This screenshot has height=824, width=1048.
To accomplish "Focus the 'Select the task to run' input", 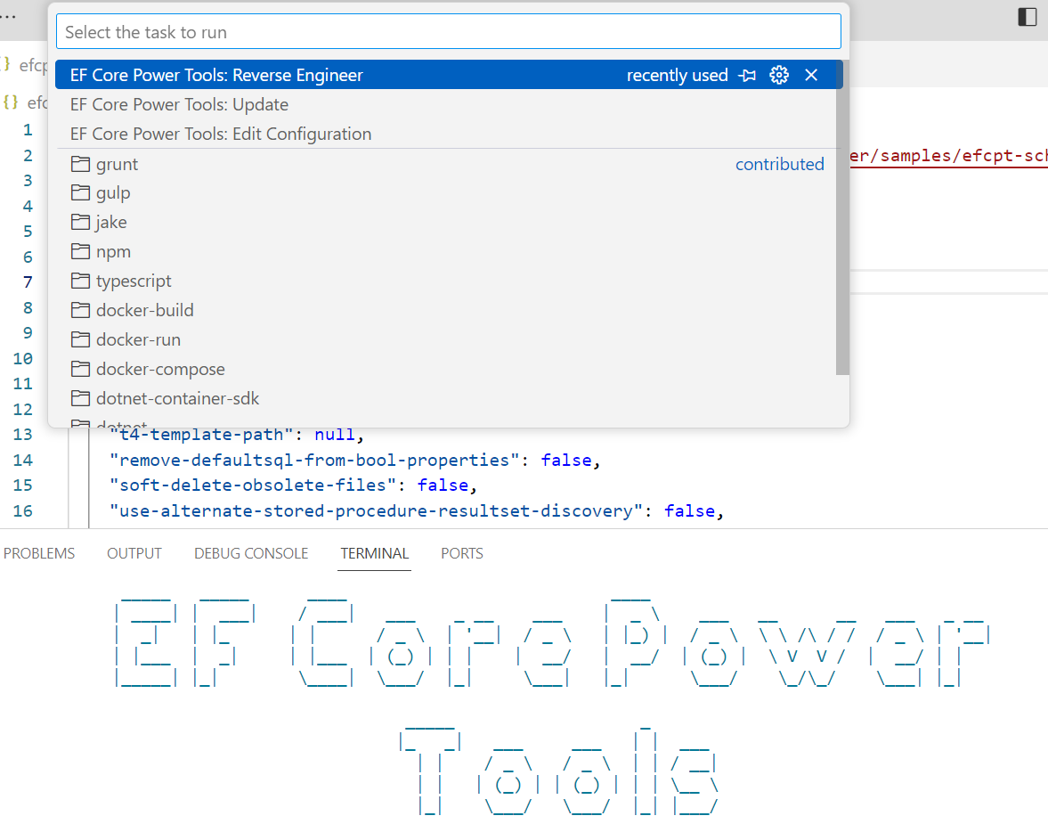I will click(x=449, y=31).
